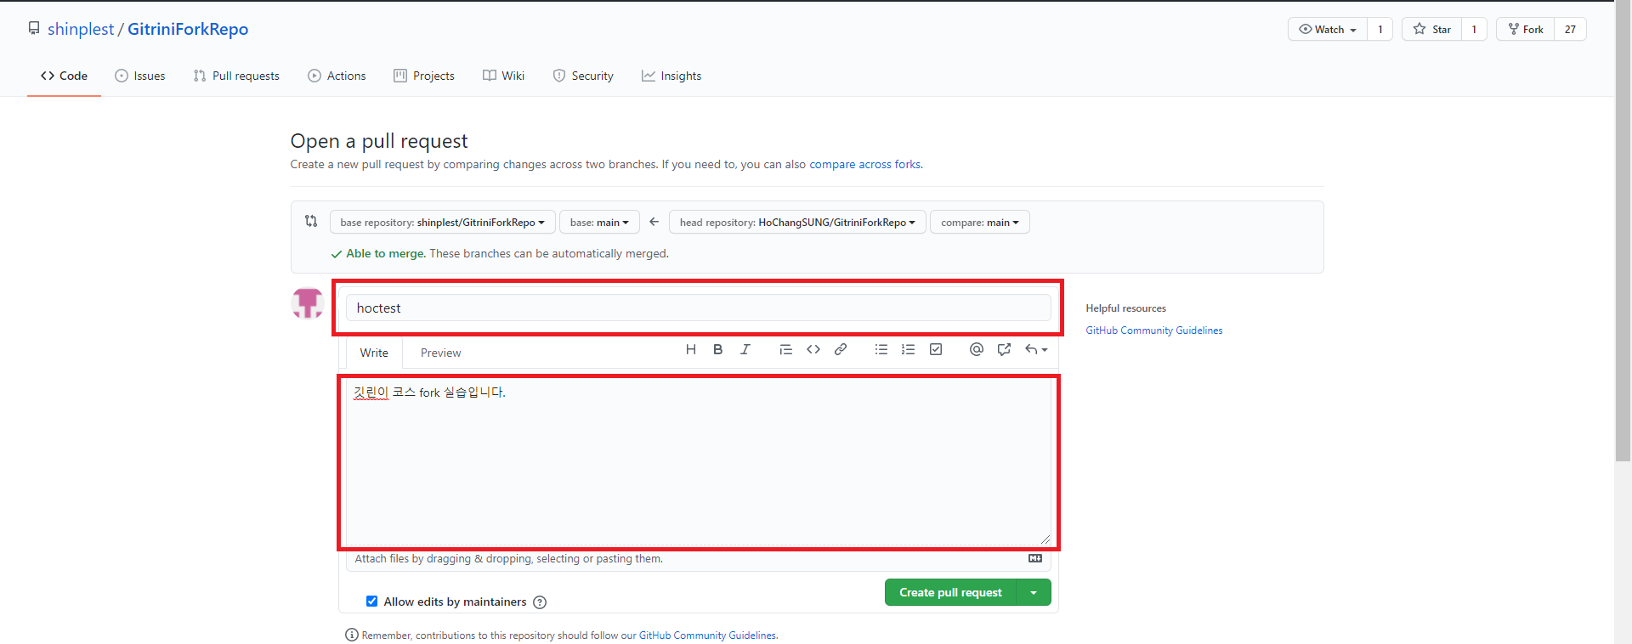Open the Wiki tab
This screenshot has height=644, width=1632.
503,76
